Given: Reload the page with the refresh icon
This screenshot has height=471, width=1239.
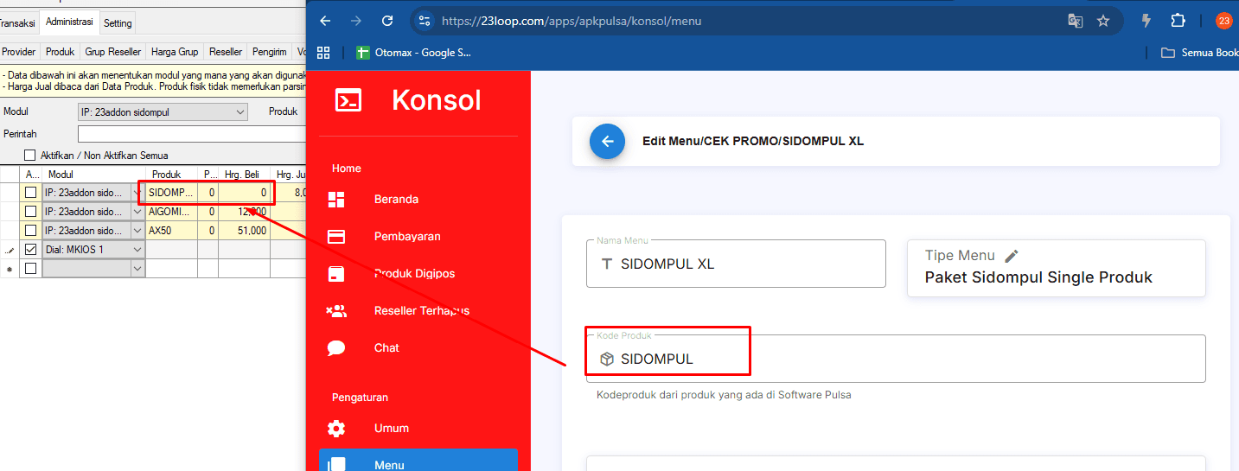Looking at the screenshot, I should click(x=387, y=21).
